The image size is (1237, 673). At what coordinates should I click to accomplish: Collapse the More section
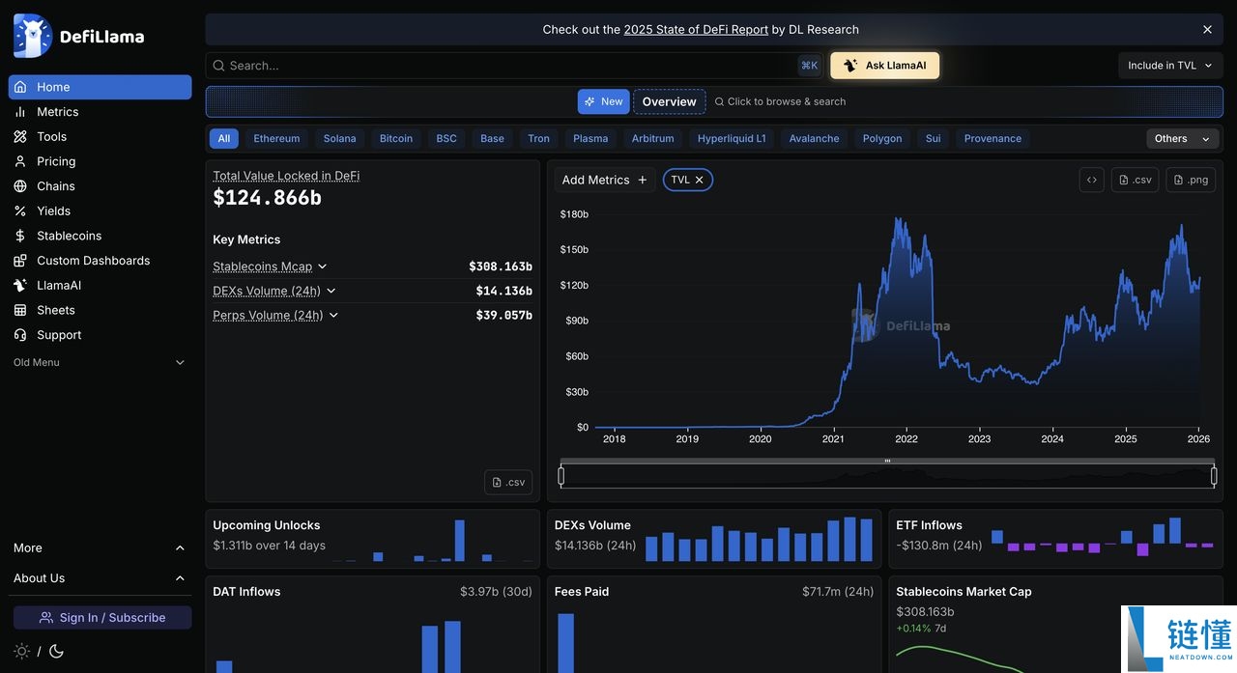(x=100, y=547)
